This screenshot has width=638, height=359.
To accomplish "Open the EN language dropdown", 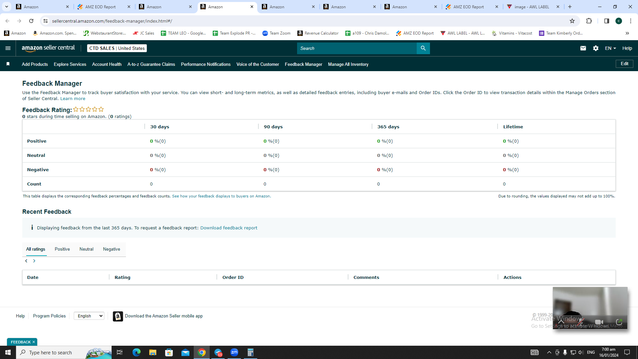I will 610,48.
